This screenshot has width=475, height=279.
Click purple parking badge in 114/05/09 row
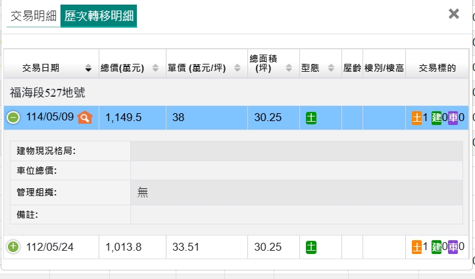(453, 118)
